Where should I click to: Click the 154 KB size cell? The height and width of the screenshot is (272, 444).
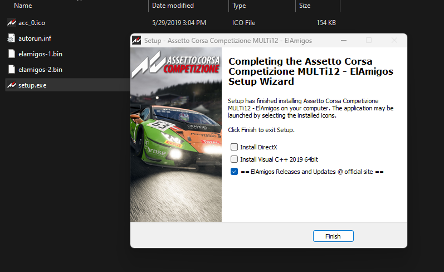tap(326, 23)
